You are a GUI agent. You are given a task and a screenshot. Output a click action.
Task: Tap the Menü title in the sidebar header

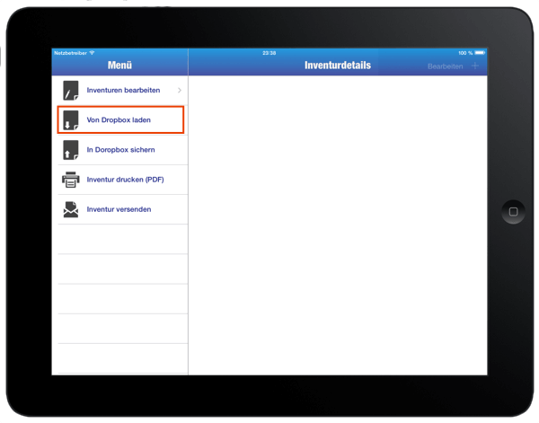coord(119,66)
